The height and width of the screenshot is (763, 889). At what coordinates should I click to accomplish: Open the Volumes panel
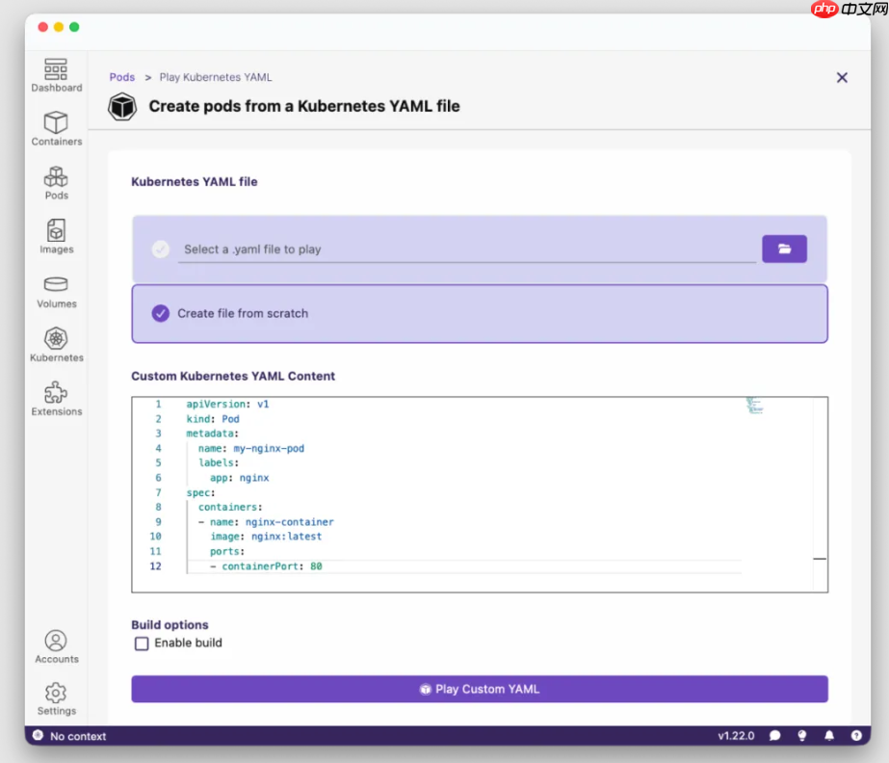56,290
